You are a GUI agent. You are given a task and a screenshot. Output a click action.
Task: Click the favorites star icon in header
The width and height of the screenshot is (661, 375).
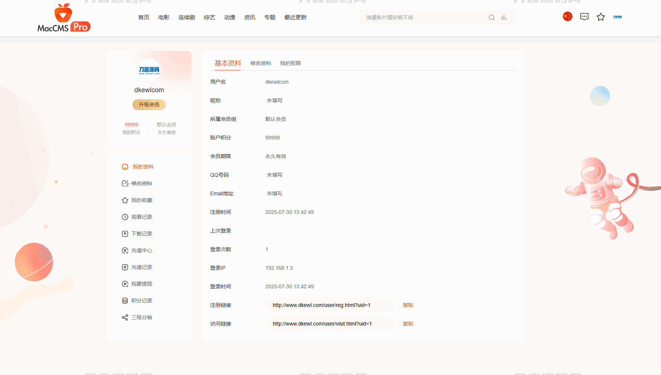coord(600,17)
